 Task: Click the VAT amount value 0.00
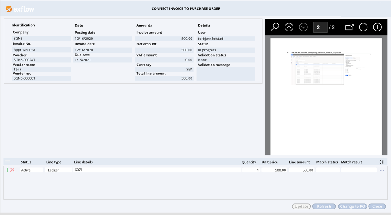click(x=164, y=60)
